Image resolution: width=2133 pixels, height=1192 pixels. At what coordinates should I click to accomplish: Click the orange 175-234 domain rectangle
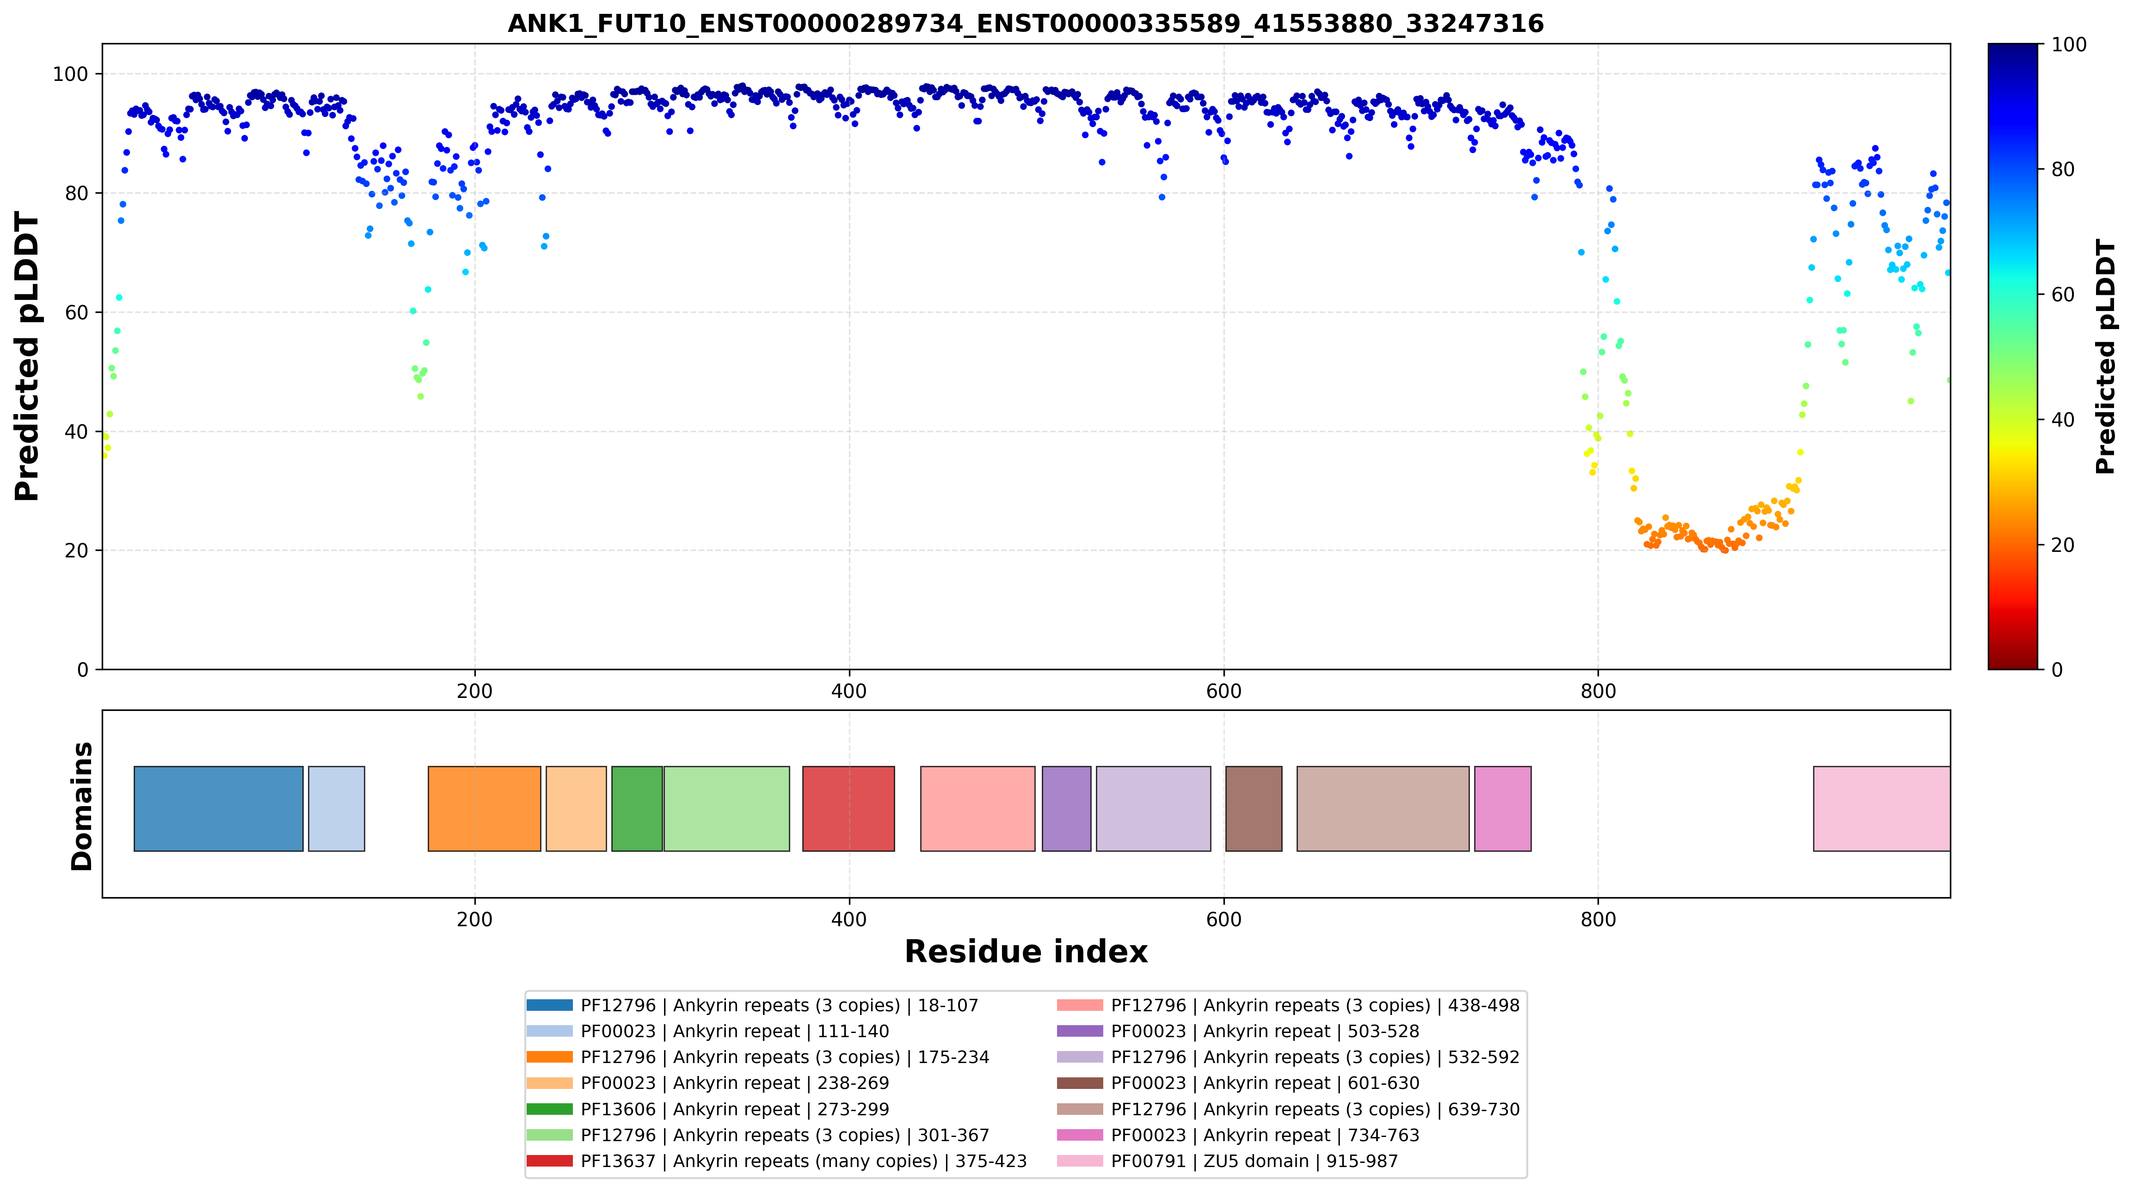[485, 809]
